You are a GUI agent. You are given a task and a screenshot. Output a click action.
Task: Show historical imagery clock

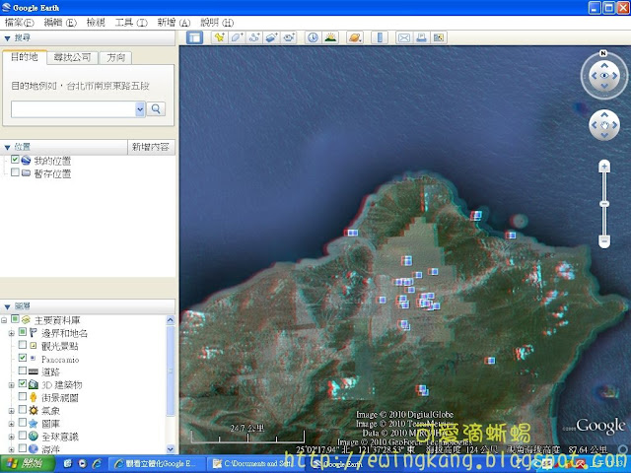[x=313, y=37]
